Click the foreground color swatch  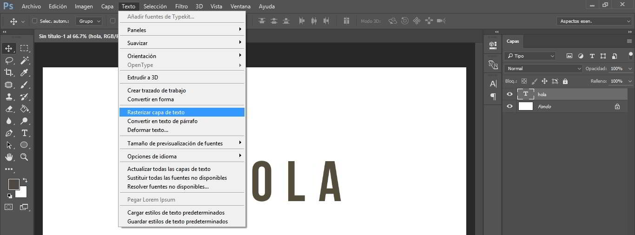pyautogui.click(x=13, y=184)
